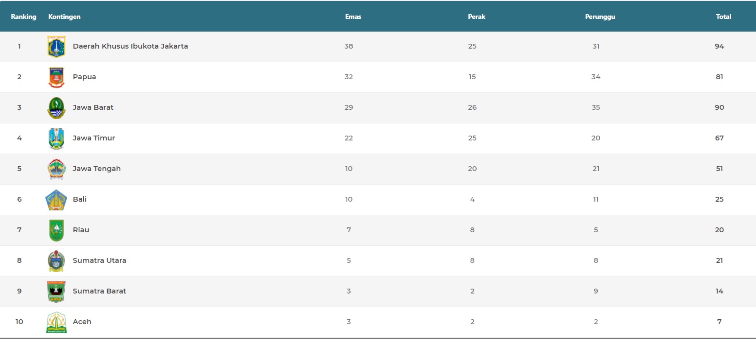Click the Sumatra Utara emblem icon
Screen dimensions: 756x362
tap(56, 261)
